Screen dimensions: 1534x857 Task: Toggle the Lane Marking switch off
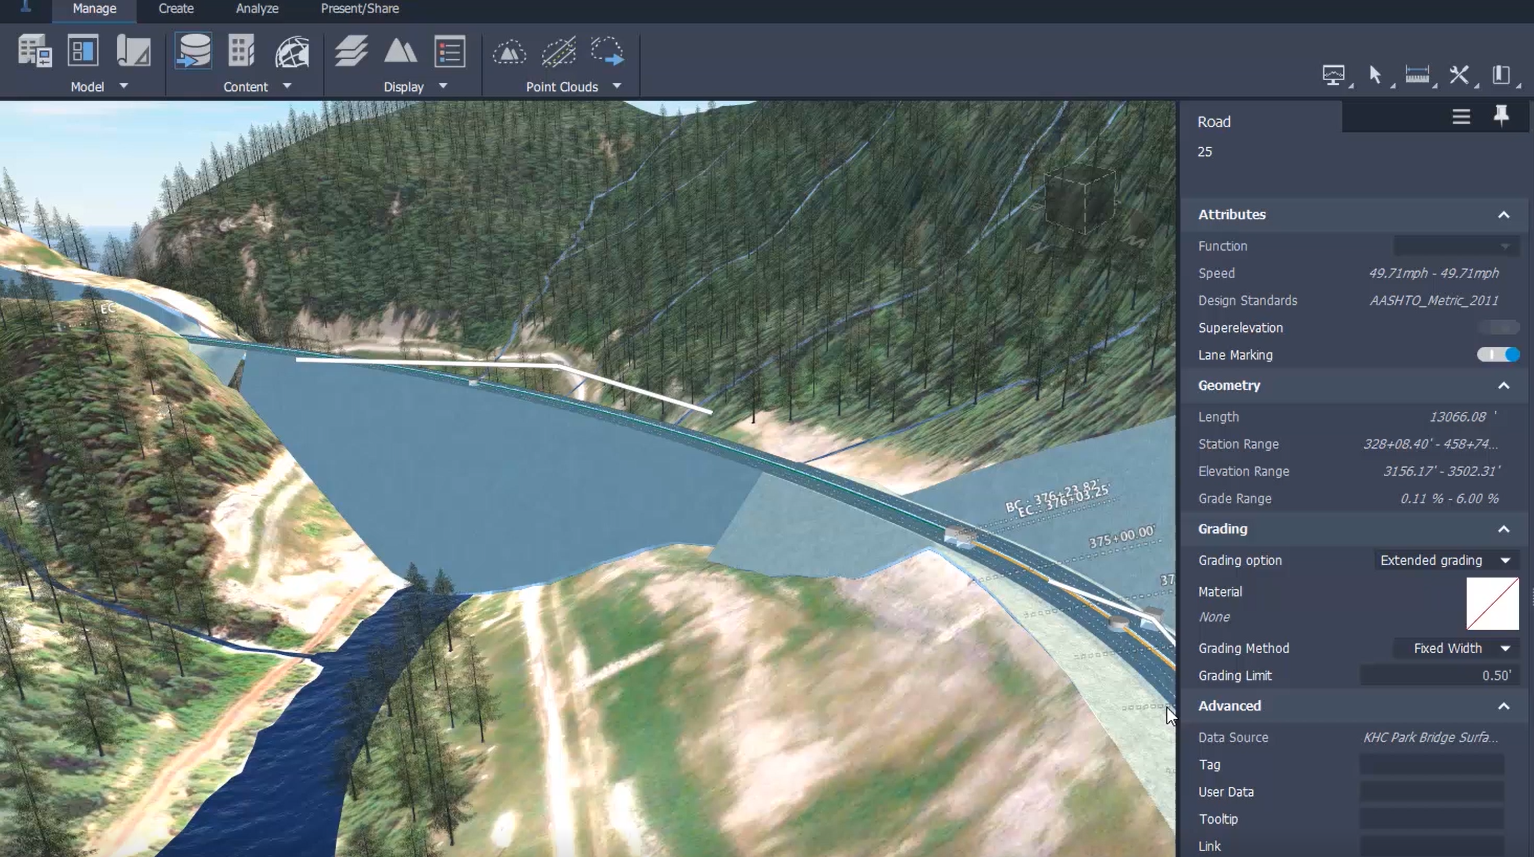(x=1498, y=355)
